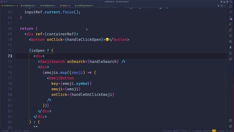Switch to the App.js tab
The image size is (234, 132).
pyautogui.click(x=65, y=5)
